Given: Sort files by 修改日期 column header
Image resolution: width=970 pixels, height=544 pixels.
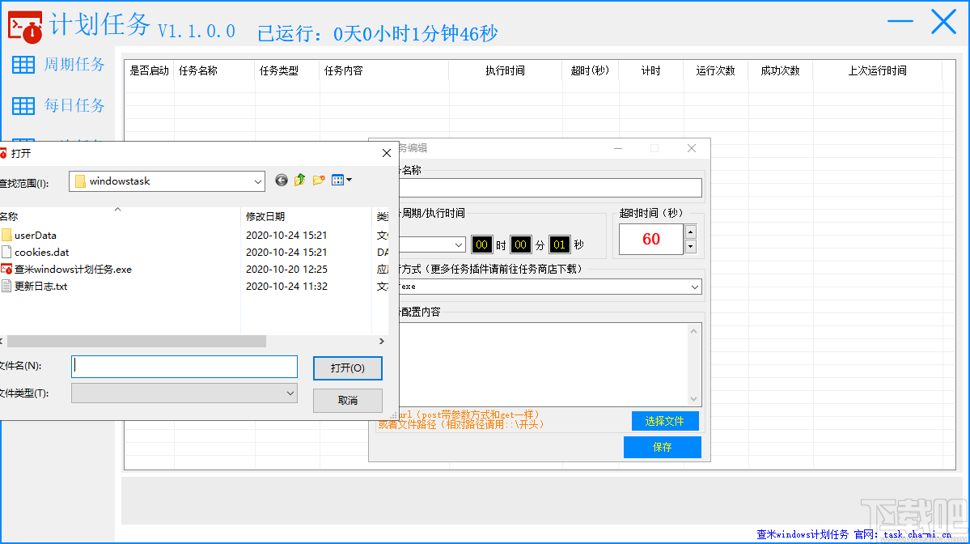Looking at the screenshot, I should pyautogui.click(x=266, y=216).
